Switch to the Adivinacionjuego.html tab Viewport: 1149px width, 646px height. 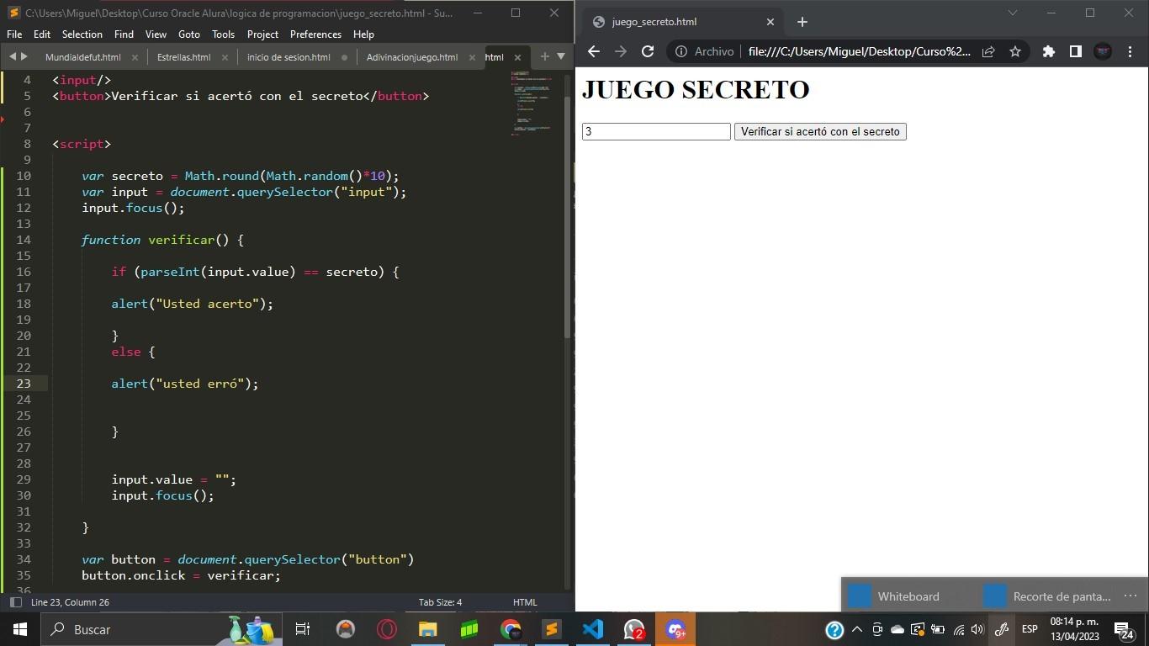[412, 57]
